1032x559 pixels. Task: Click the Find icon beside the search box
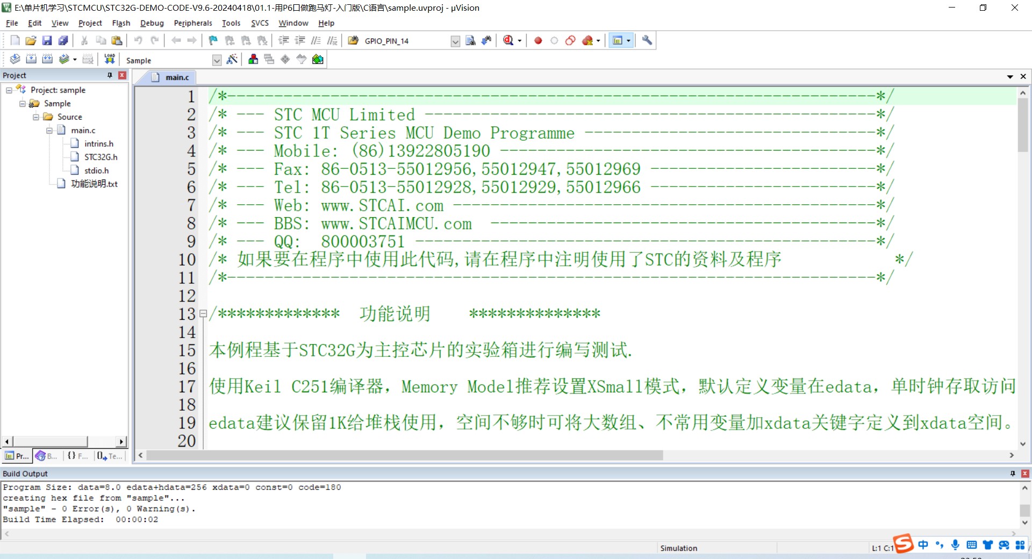[x=470, y=40]
